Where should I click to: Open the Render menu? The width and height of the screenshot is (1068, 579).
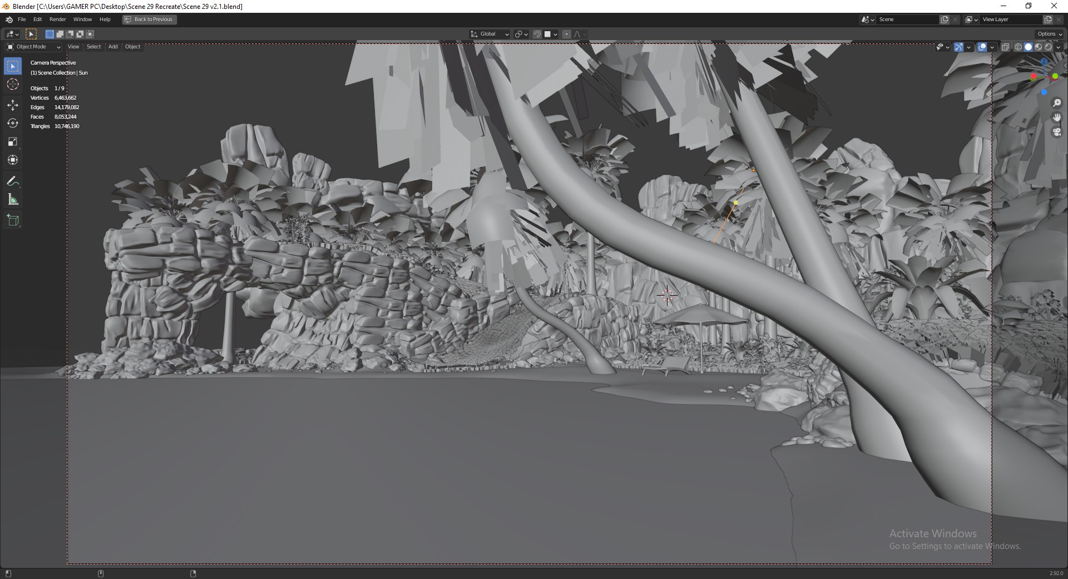click(x=57, y=19)
